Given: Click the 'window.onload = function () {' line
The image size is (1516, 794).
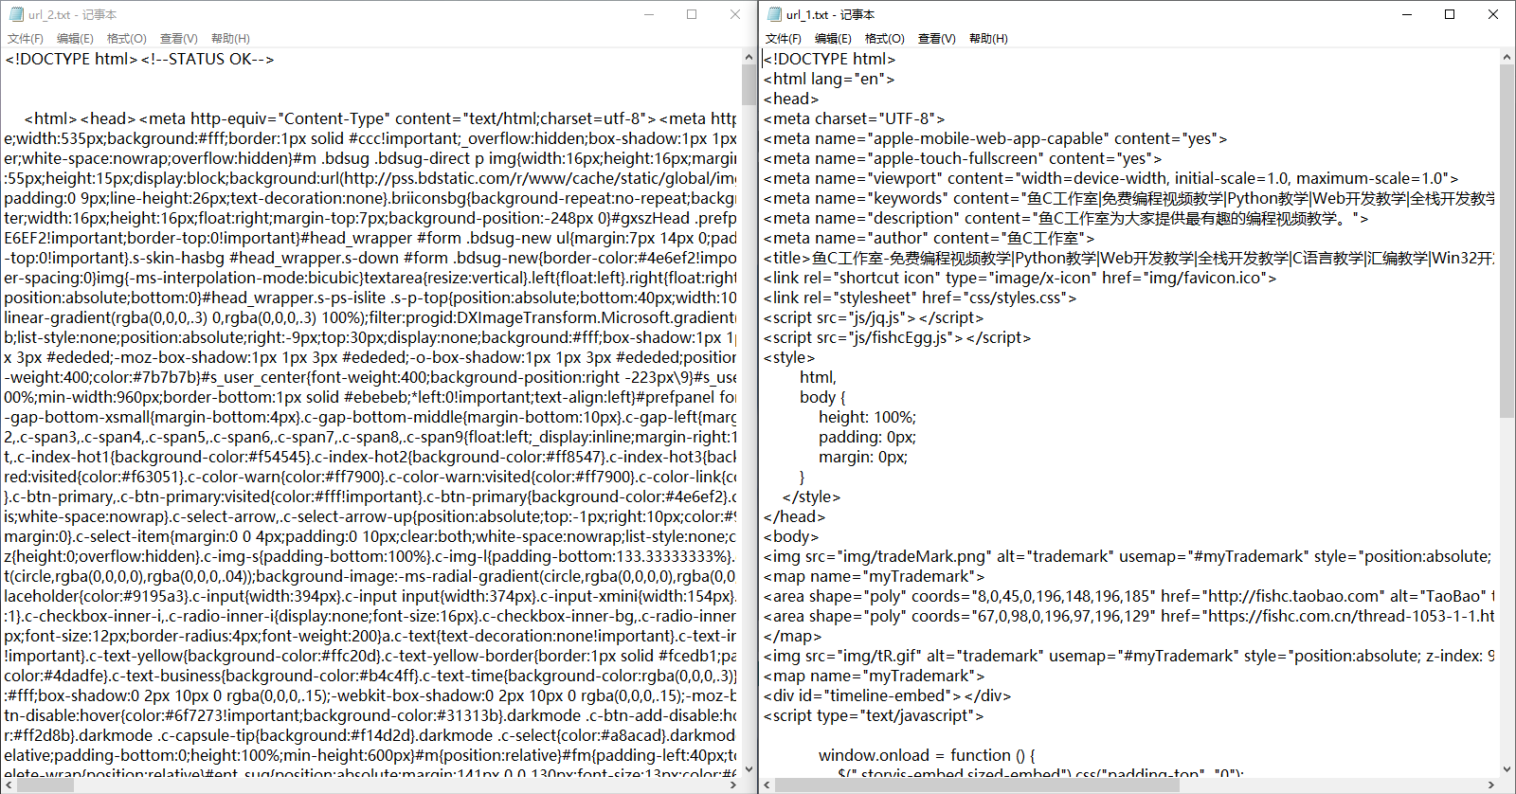Looking at the screenshot, I should click(927, 755).
